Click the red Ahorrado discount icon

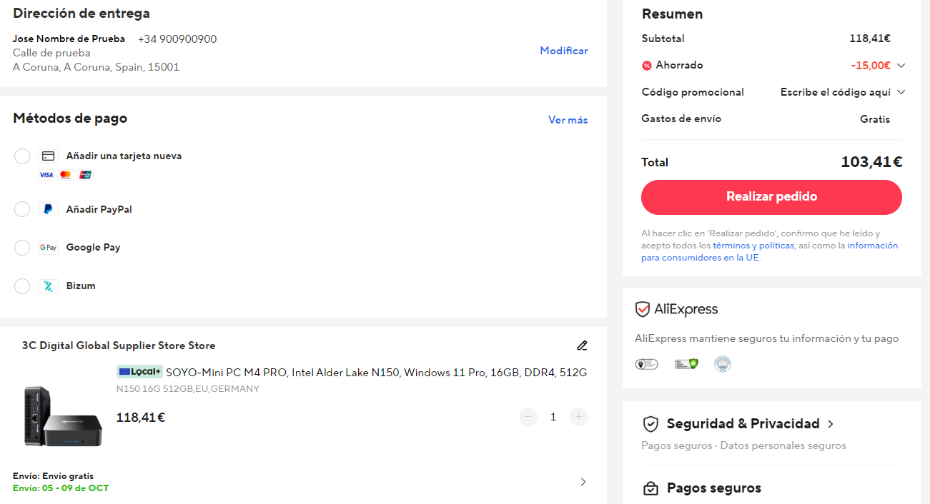647,66
